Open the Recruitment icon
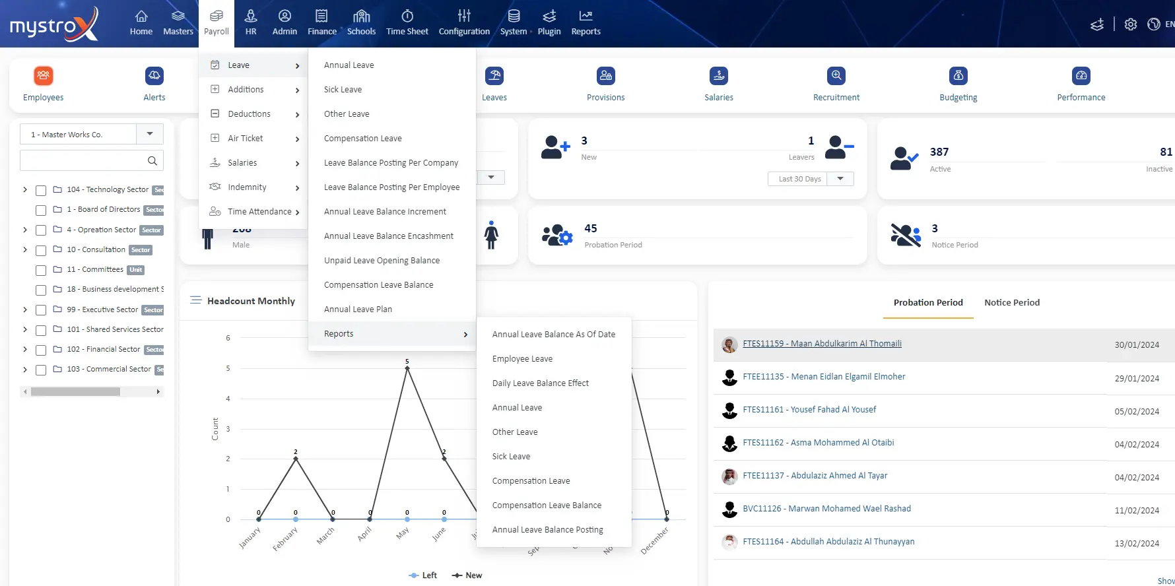 coord(836,76)
